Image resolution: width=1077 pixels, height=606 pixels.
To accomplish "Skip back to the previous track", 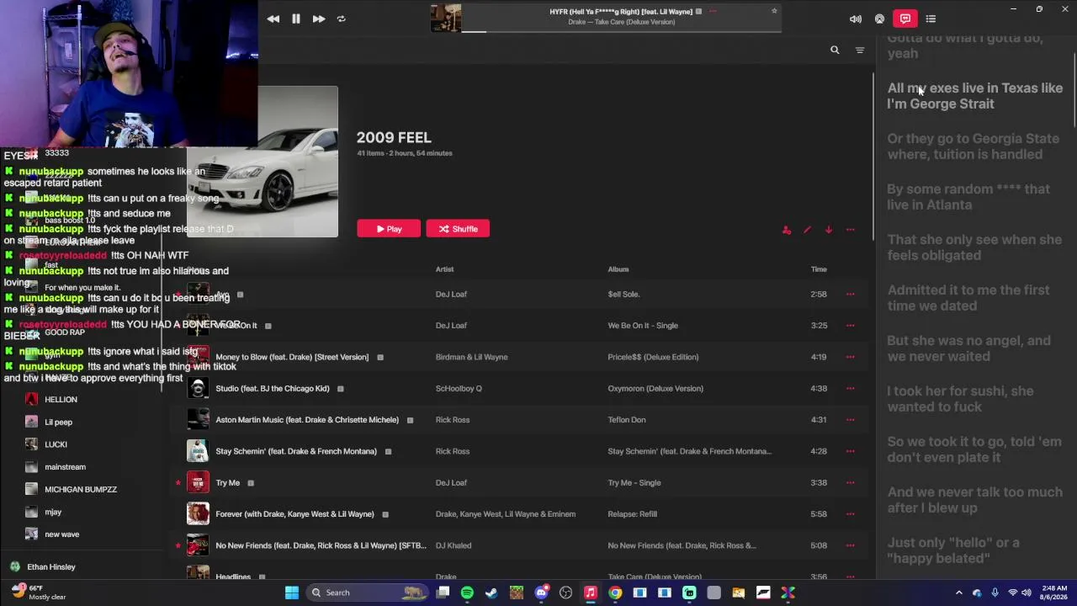I will tap(273, 19).
